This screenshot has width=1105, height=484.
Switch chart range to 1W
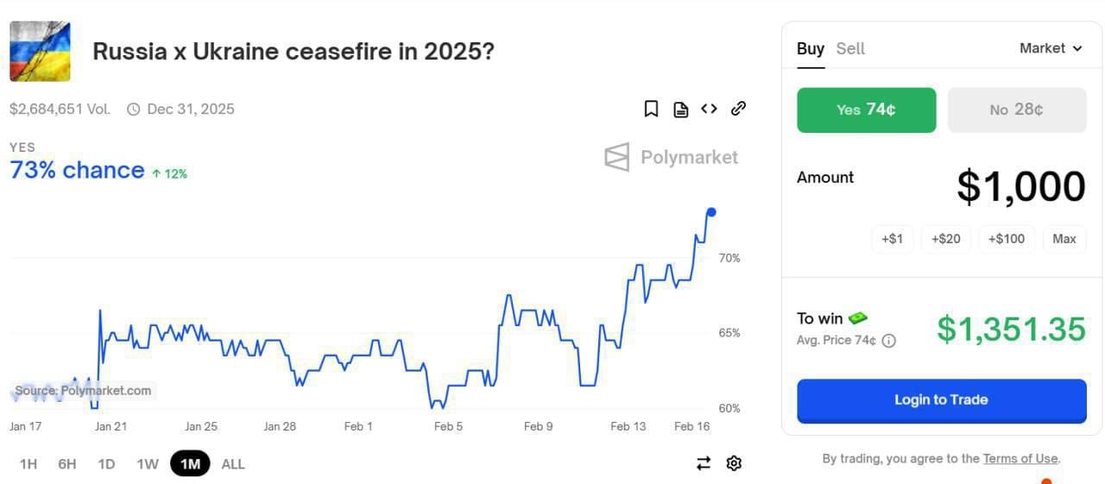tap(148, 463)
